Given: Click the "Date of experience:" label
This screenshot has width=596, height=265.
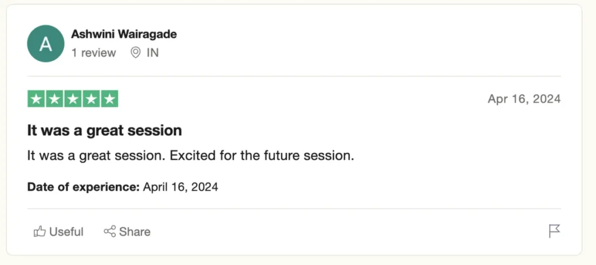Looking at the screenshot, I should tap(83, 187).
